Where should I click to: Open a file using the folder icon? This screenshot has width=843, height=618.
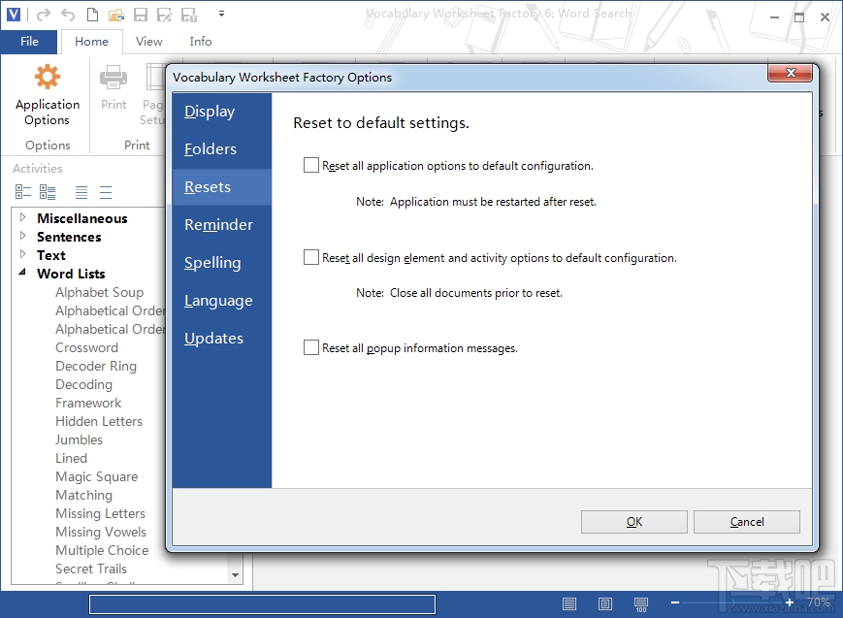(x=116, y=15)
